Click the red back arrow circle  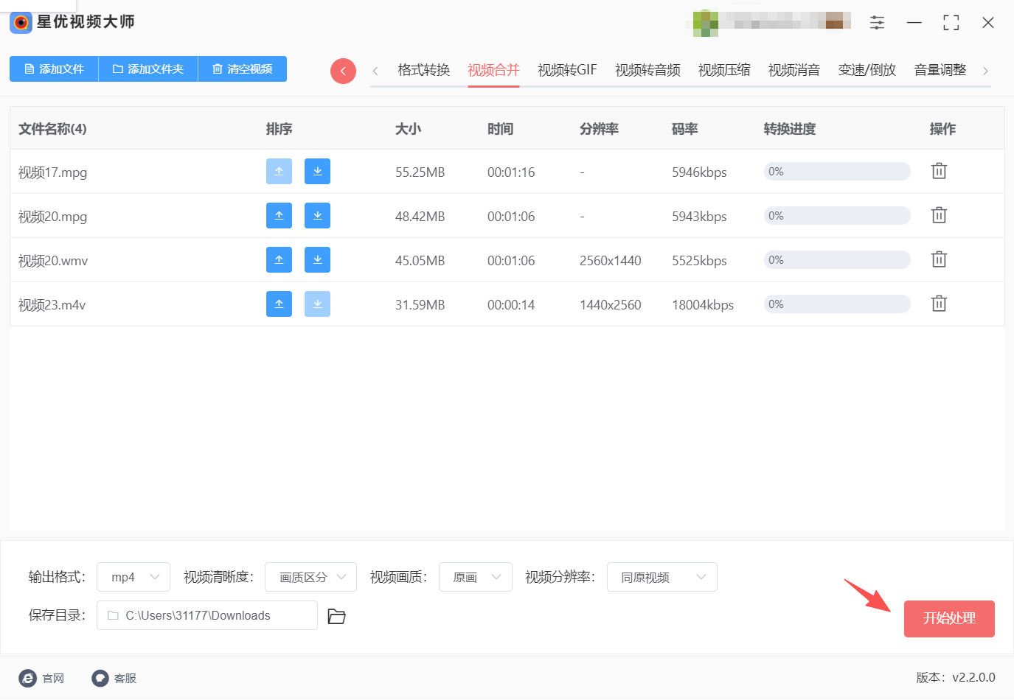(x=343, y=71)
